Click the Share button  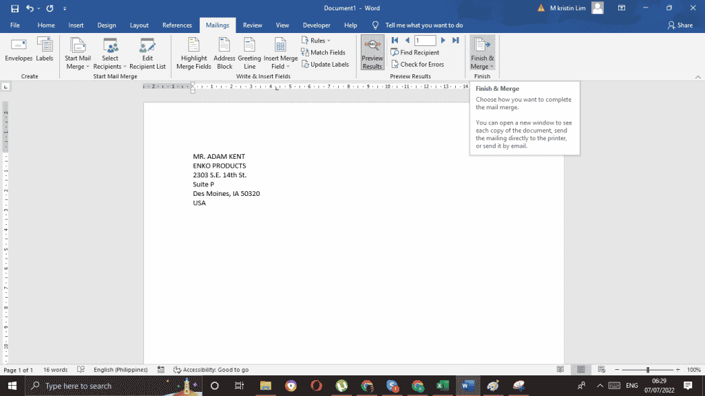click(680, 25)
